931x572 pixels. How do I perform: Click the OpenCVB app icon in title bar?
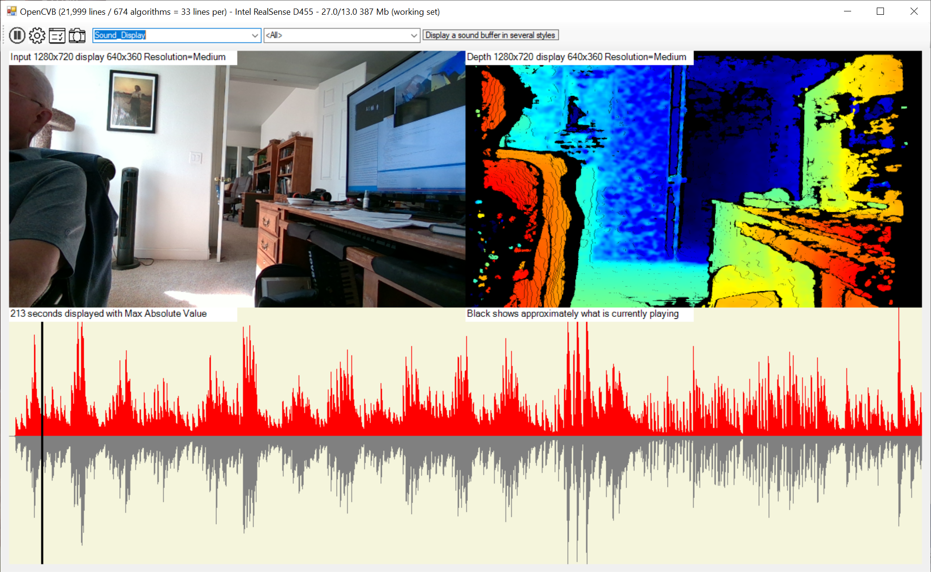pyautogui.click(x=11, y=11)
